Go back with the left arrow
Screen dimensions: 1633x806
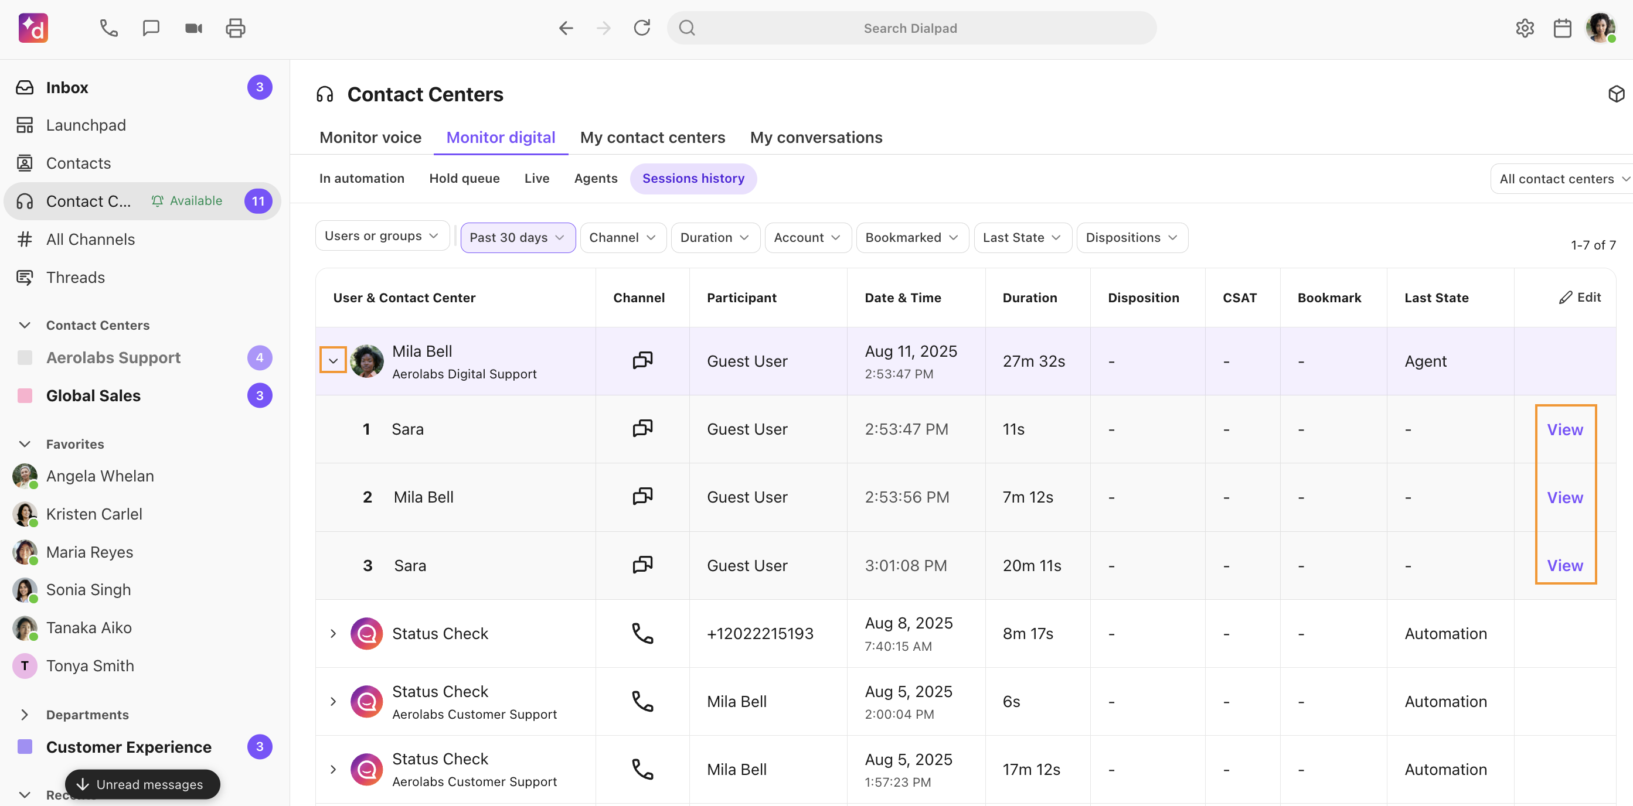point(566,28)
